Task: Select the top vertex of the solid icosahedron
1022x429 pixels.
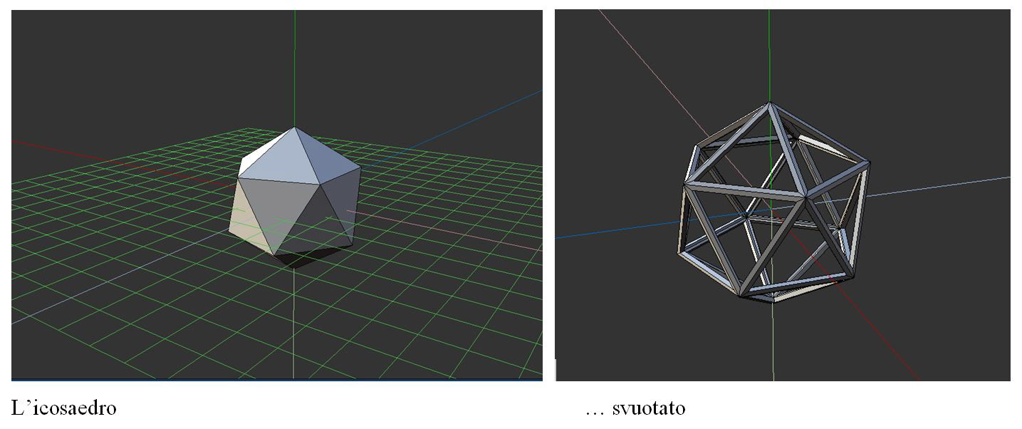Action: click(294, 128)
